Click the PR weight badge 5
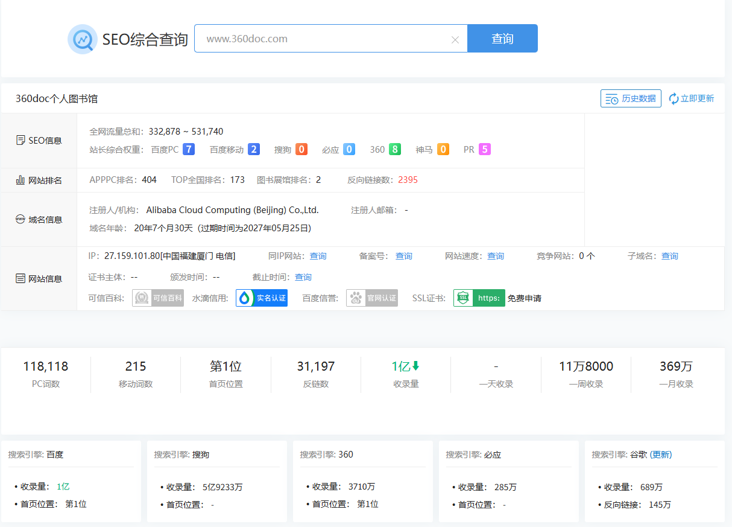732x527 pixels. coord(485,149)
